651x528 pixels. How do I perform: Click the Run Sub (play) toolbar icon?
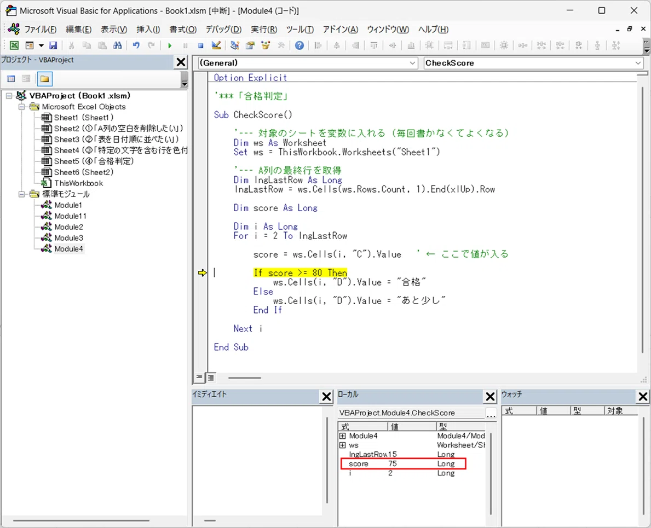tap(169, 45)
